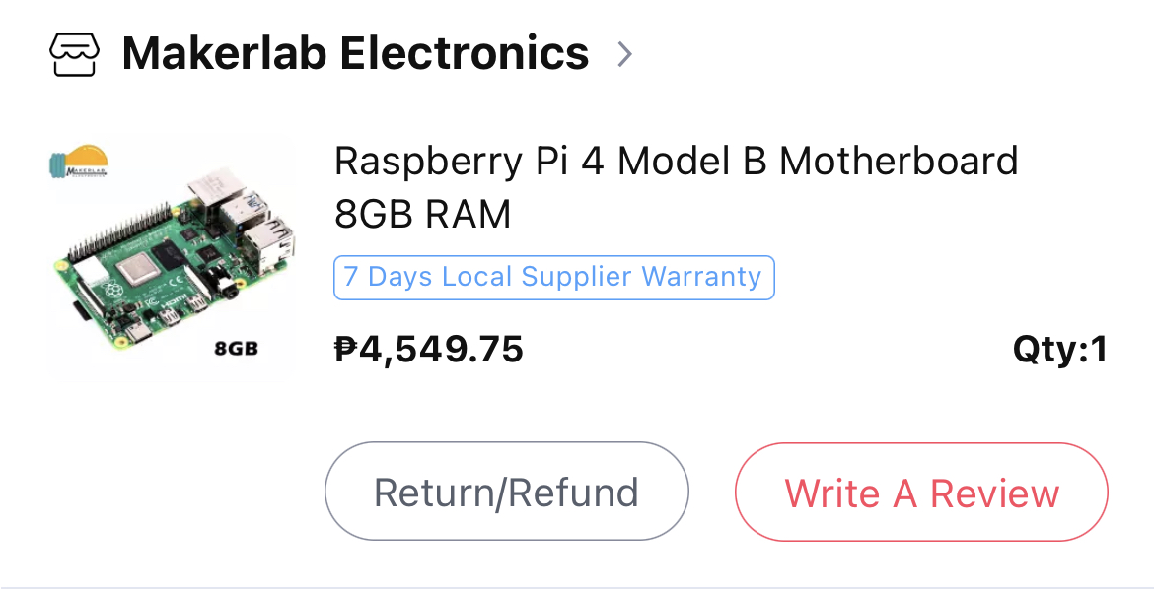Expand the chevron arrow next to the store name
1154x591 pixels.
623,53
